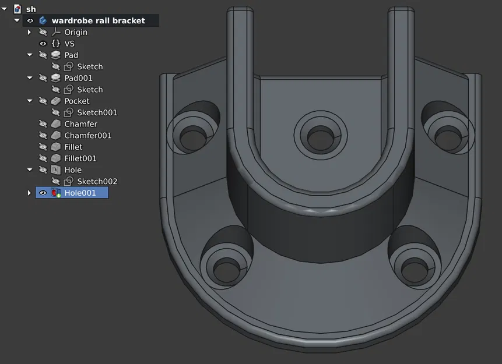Show the hidden Pad feature
This screenshot has width=502, height=364.
(43, 55)
